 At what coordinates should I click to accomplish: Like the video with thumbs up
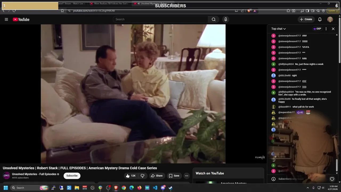[x=131, y=176]
